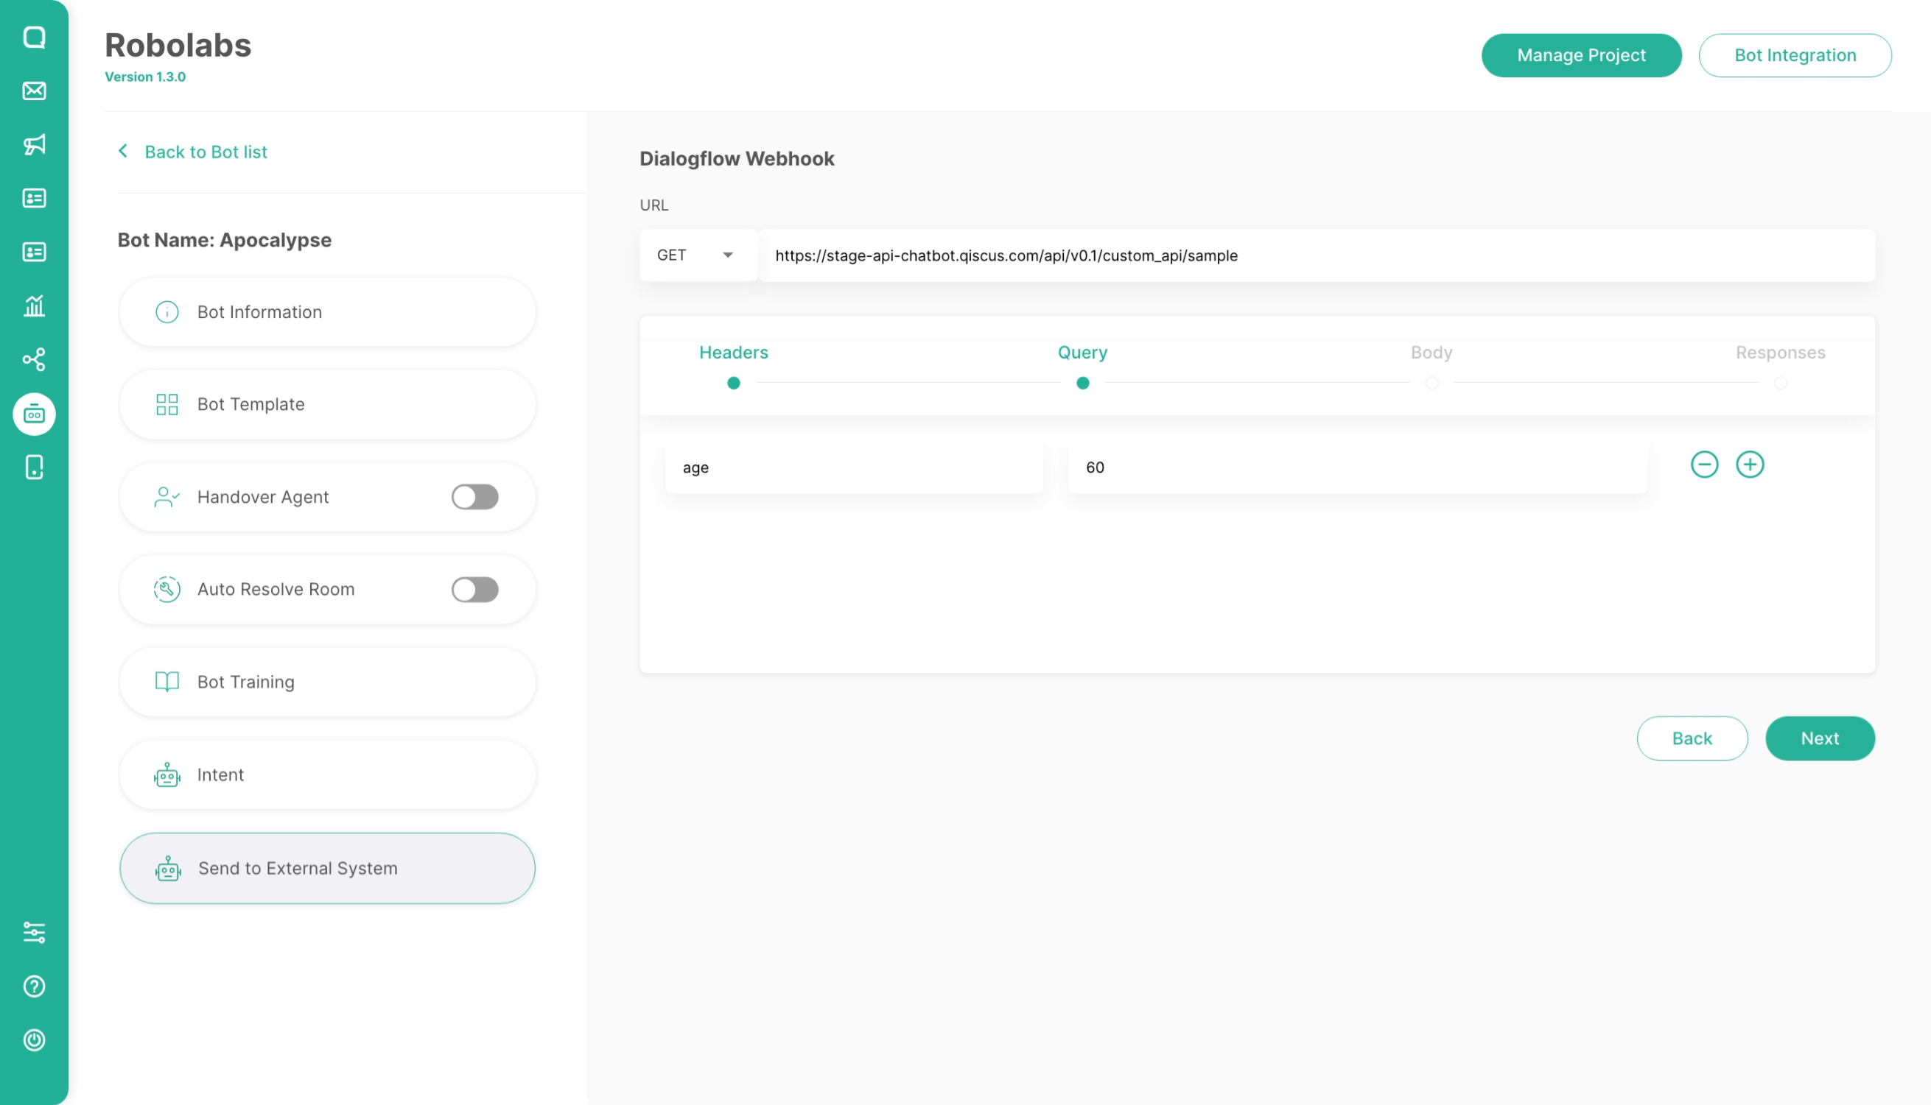1931x1105 pixels.
Task: Click the chat bubble sidebar icon
Action: point(34,38)
